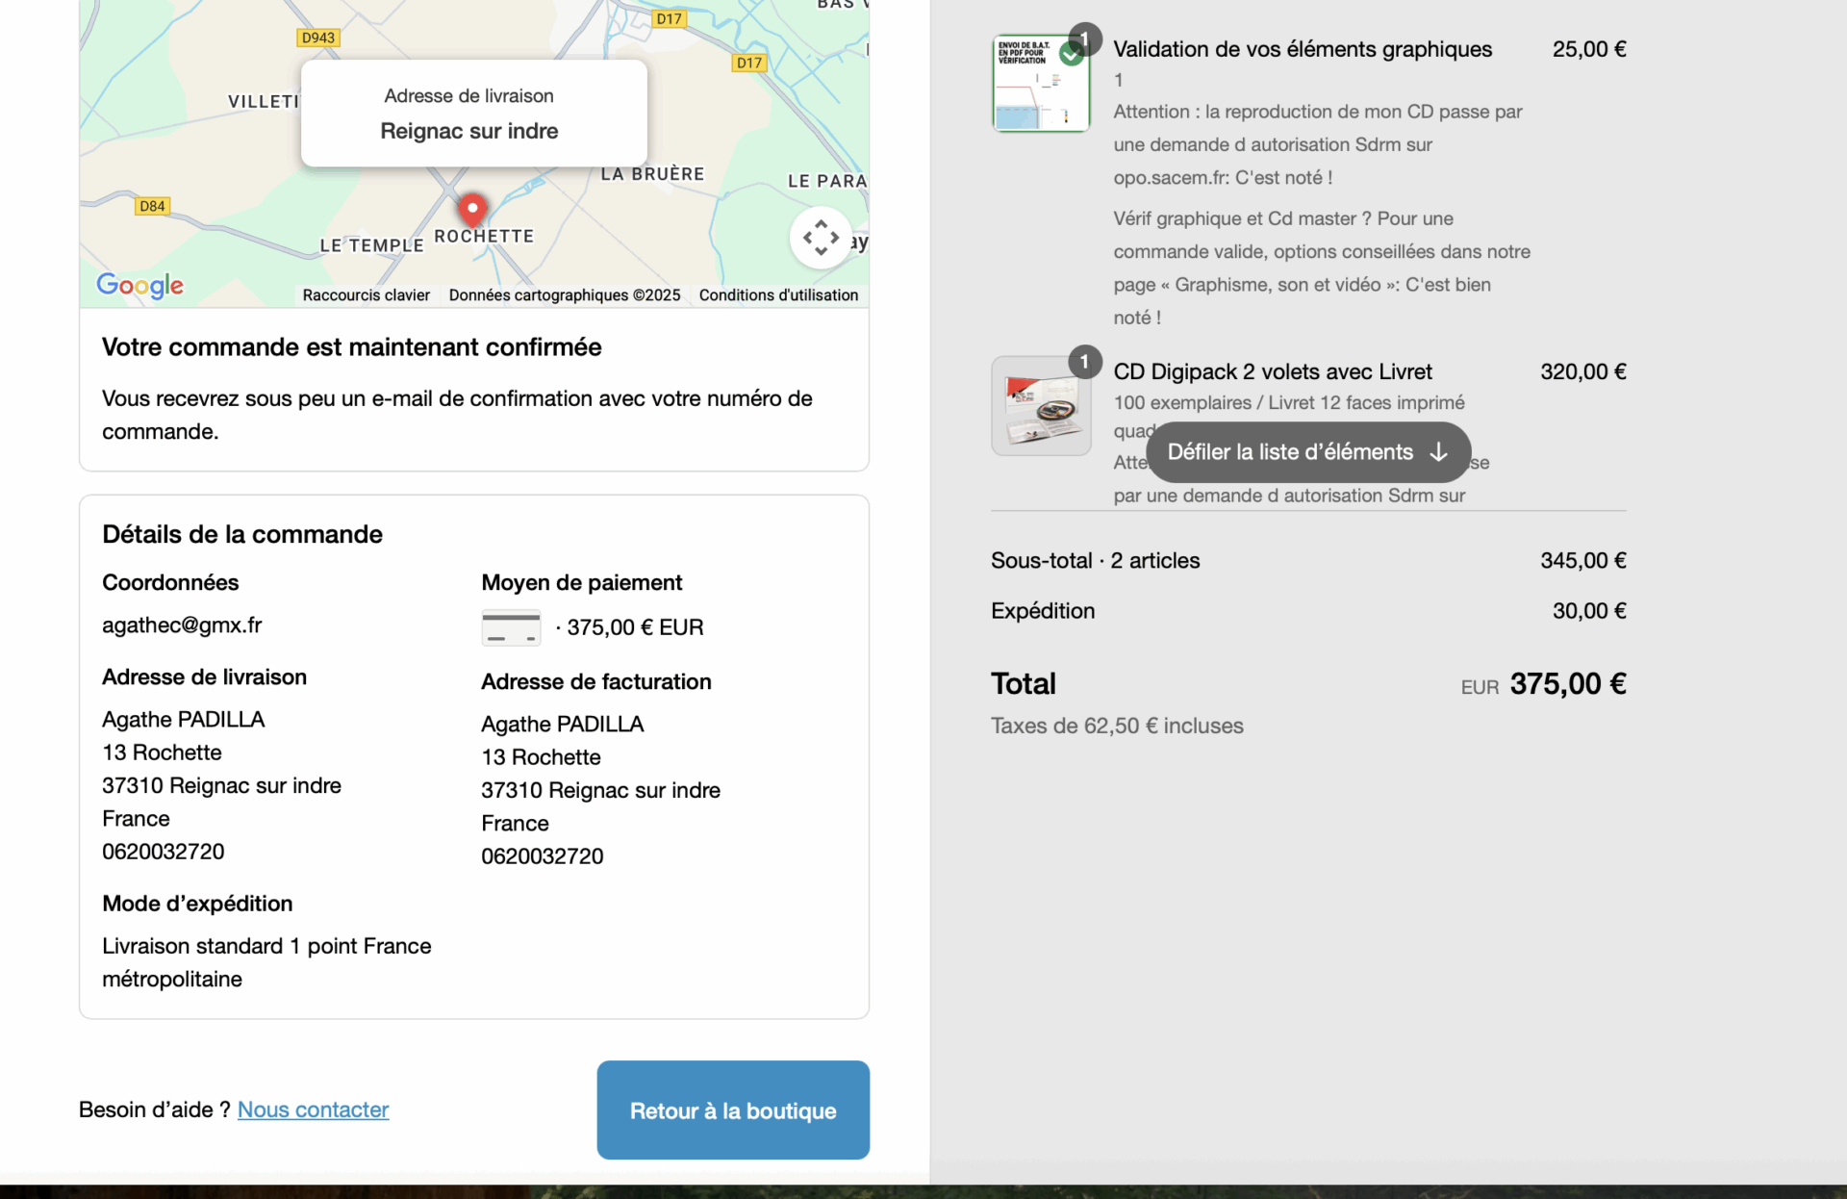Click the map pan control icon
The width and height of the screenshot is (1847, 1199).
(821, 237)
